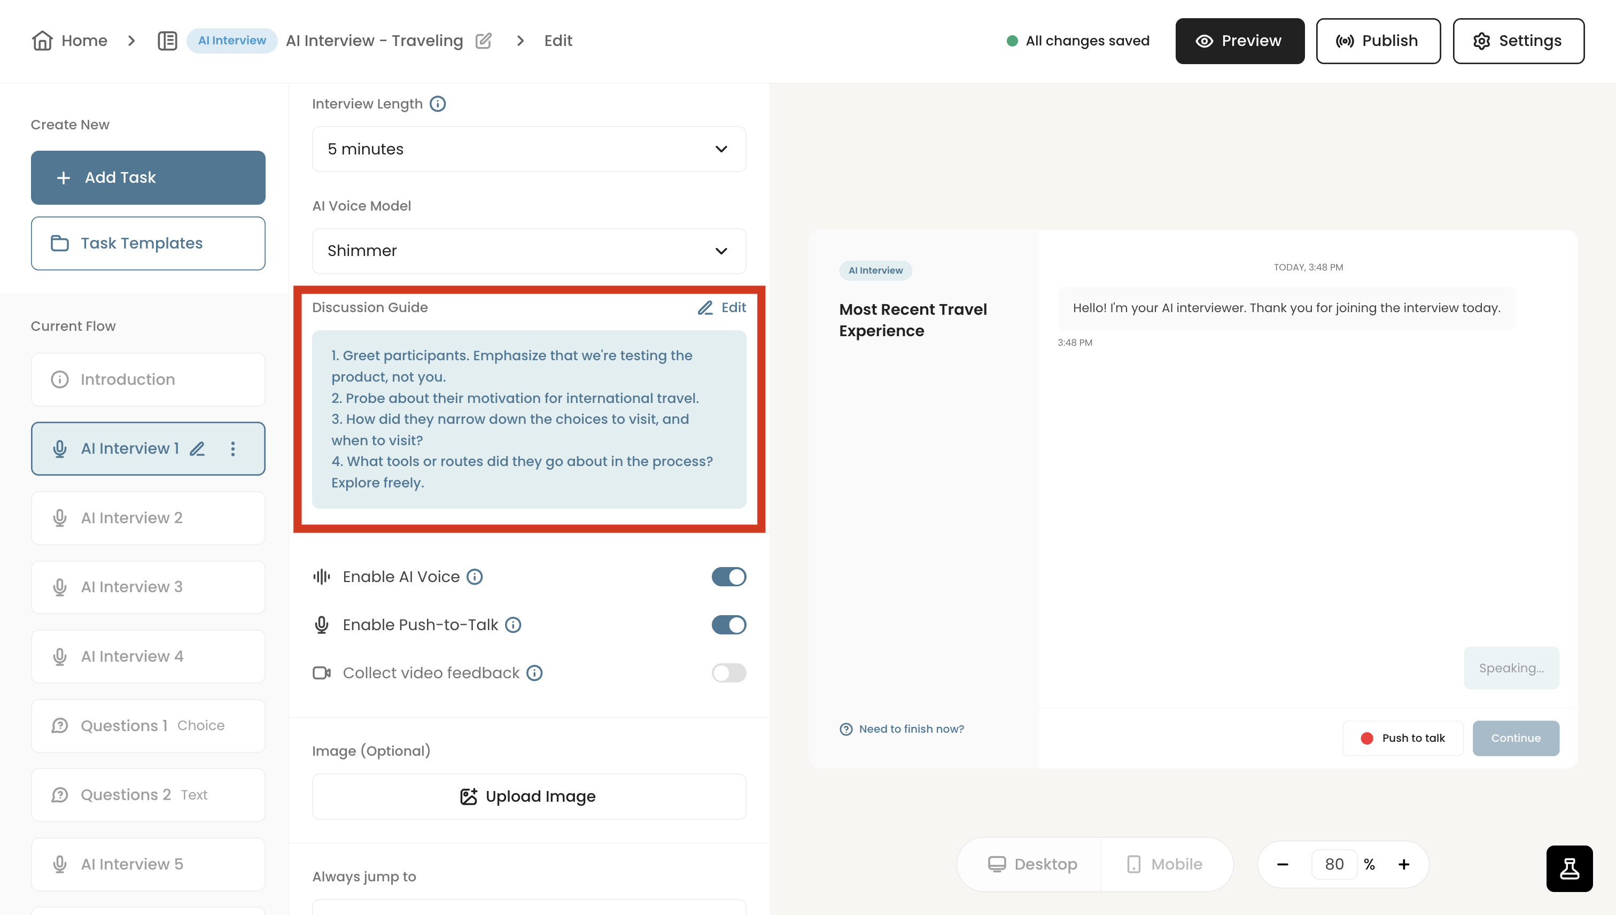This screenshot has width=1616, height=915.
Task: Click Upload Image button
Action: point(529,796)
